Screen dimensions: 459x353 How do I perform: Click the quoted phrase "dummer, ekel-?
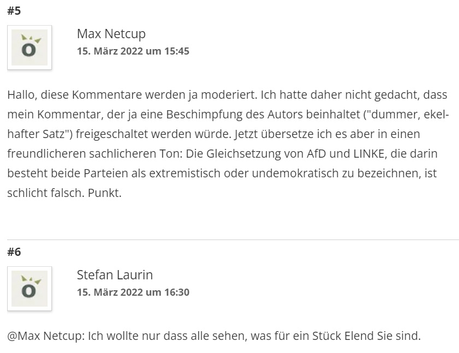(406, 115)
